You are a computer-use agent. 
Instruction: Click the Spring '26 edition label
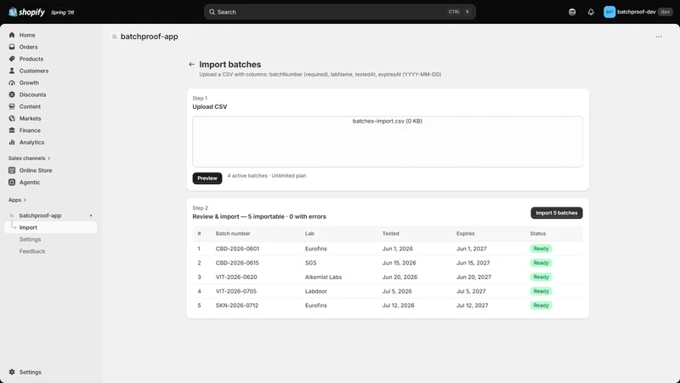[62, 13]
